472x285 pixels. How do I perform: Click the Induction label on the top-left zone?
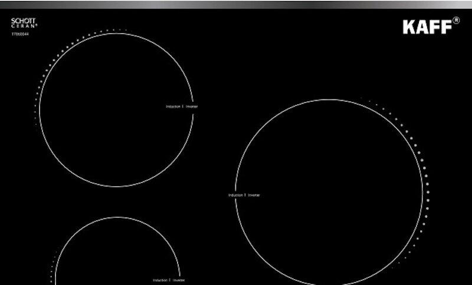(x=173, y=107)
